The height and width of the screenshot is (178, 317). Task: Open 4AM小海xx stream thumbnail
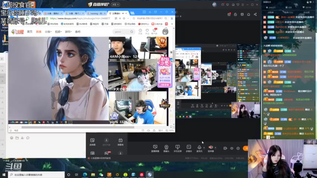(x=138, y=48)
